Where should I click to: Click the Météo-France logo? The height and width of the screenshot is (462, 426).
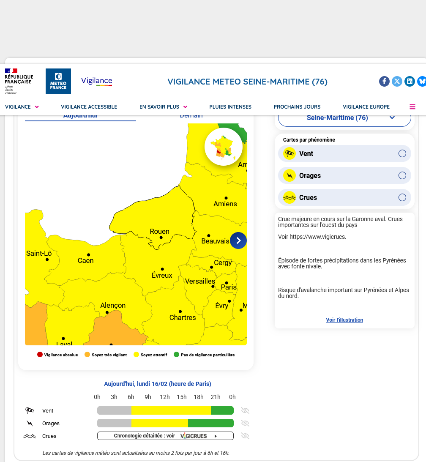(58, 81)
